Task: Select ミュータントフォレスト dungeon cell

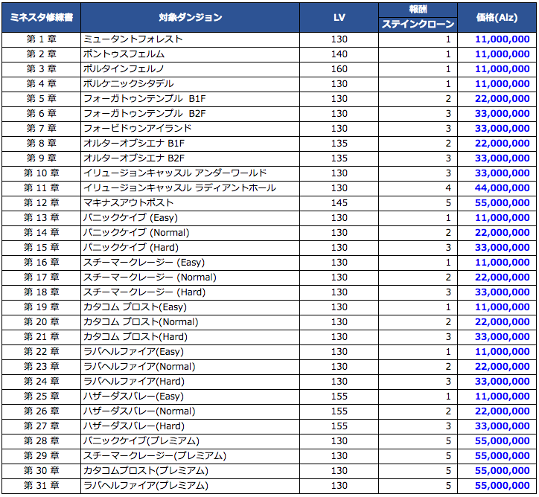Action: 190,39
